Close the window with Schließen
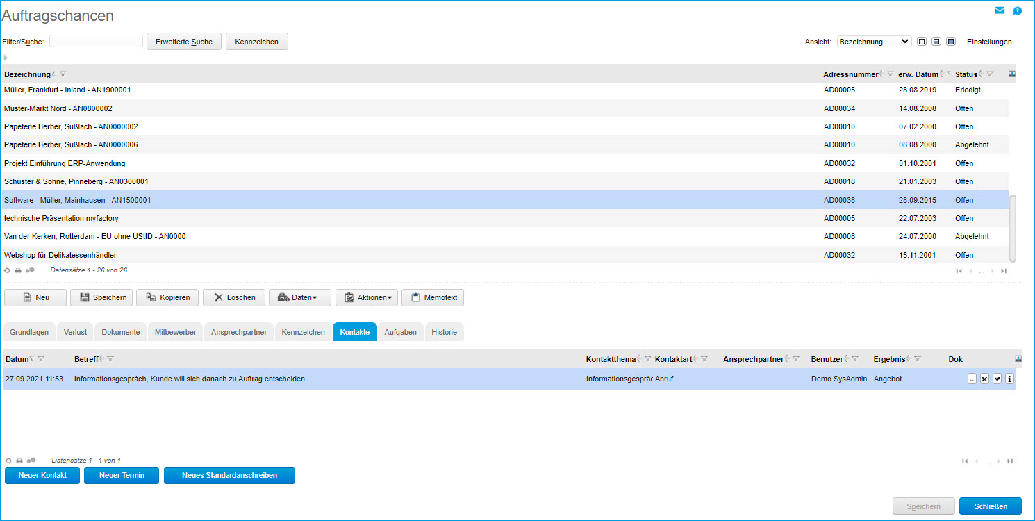This screenshot has height=521, width=1035. pyautogui.click(x=991, y=506)
